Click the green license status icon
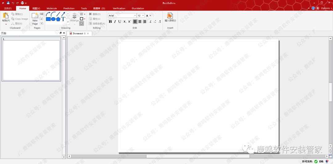Viewport: 333px width, 164px height. pyautogui.click(x=316, y=161)
